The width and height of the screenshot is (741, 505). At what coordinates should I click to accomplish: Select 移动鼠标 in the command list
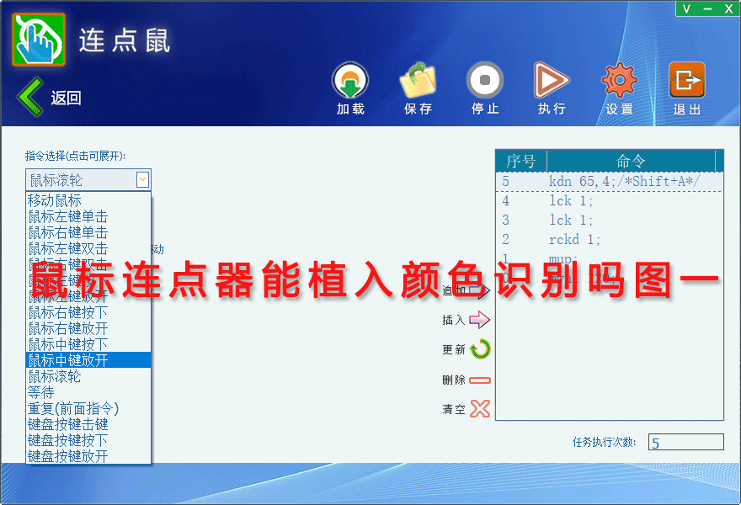(x=88, y=201)
